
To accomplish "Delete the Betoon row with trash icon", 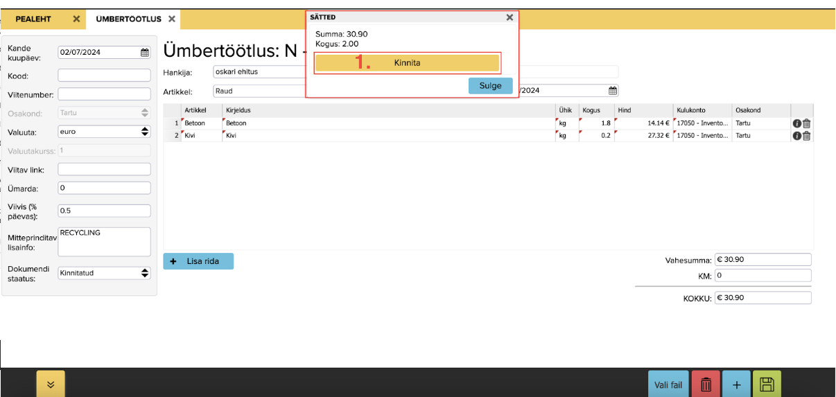I will point(807,123).
